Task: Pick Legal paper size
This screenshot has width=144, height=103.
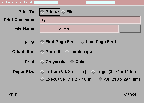Action: click(x=113, y=72)
